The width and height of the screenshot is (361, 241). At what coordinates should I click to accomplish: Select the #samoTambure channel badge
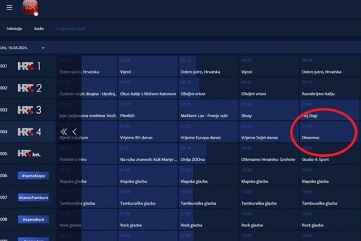34,198
